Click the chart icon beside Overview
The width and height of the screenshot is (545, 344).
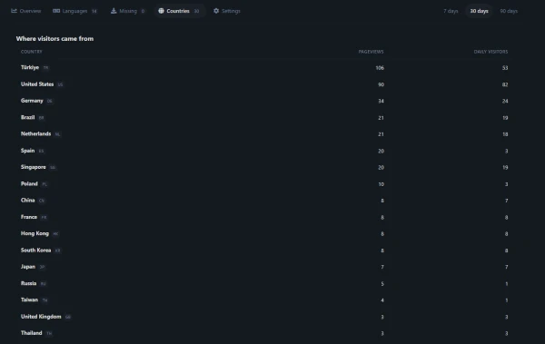pyautogui.click(x=14, y=11)
